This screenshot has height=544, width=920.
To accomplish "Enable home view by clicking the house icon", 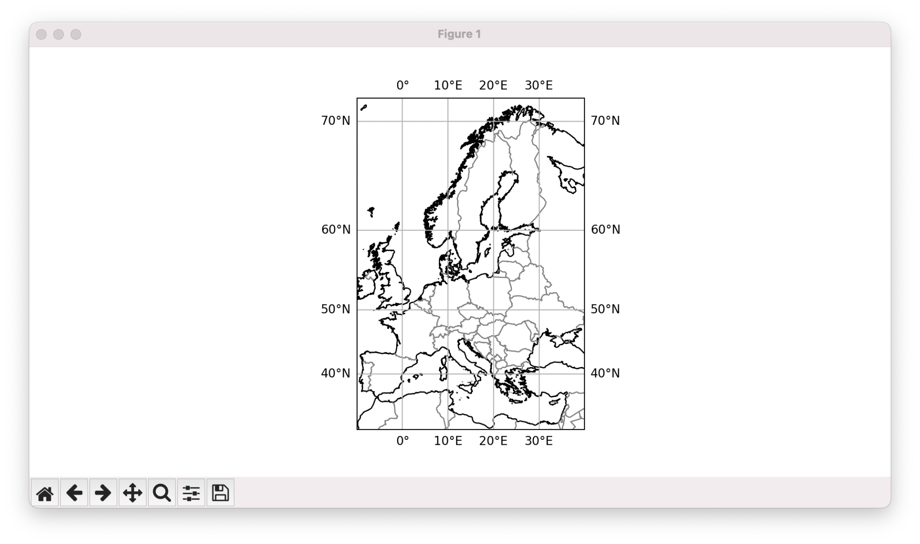I will [x=45, y=493].
